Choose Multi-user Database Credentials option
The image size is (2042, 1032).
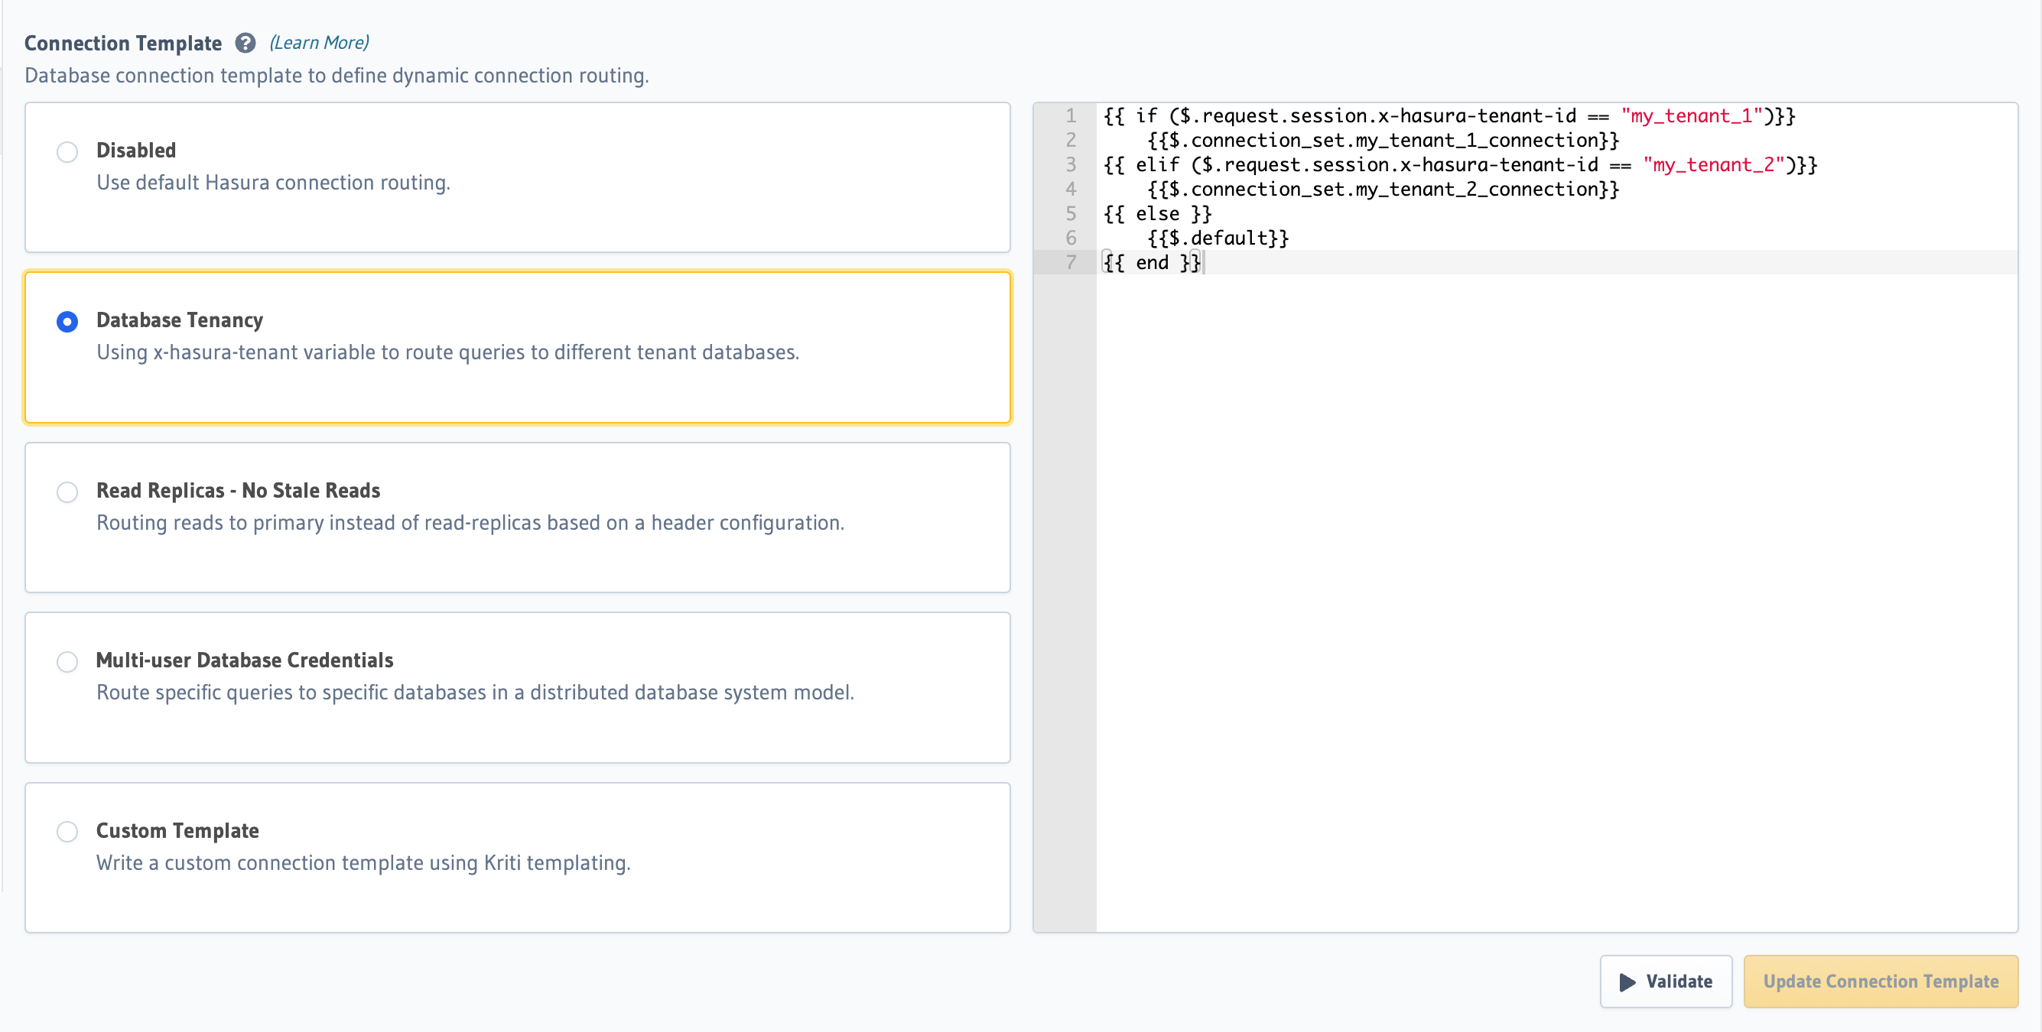pos(67,662)
